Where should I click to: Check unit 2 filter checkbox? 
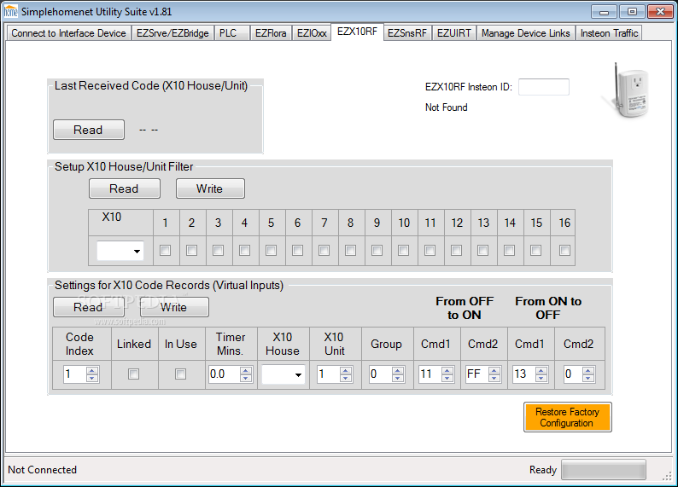pos(191,251)
